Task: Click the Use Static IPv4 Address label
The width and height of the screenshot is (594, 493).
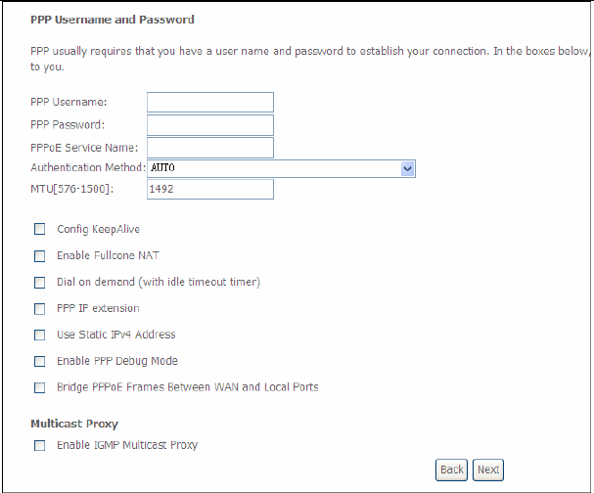Action: pos(115,335)
